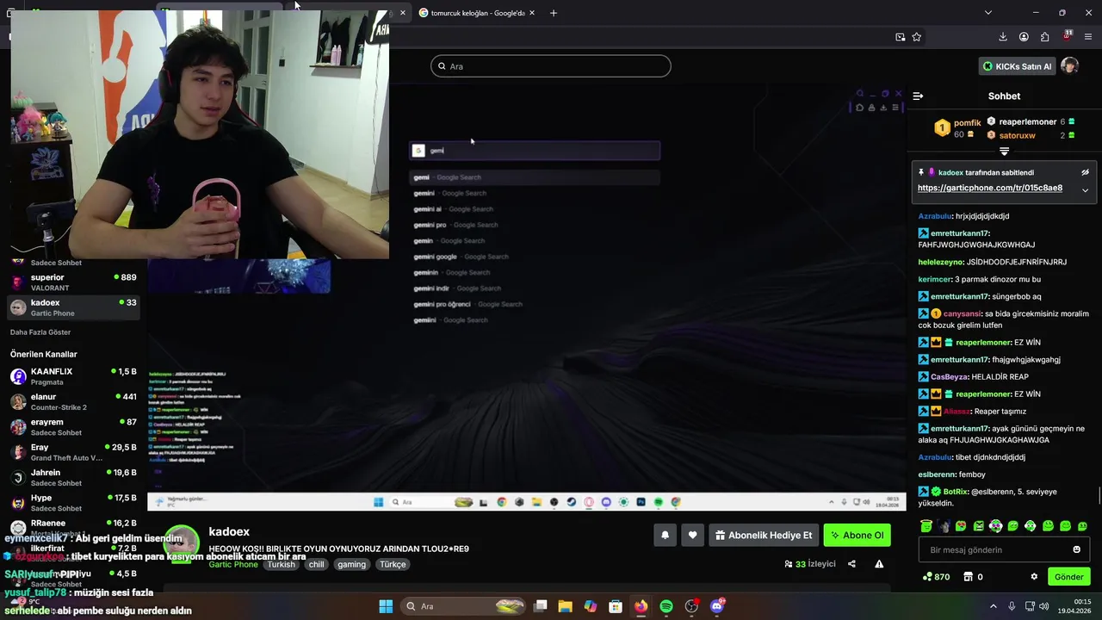This screenshot has width=1102, height=620.
Task: Click the picture-in-picture icon in address bar
Action: 900,37
